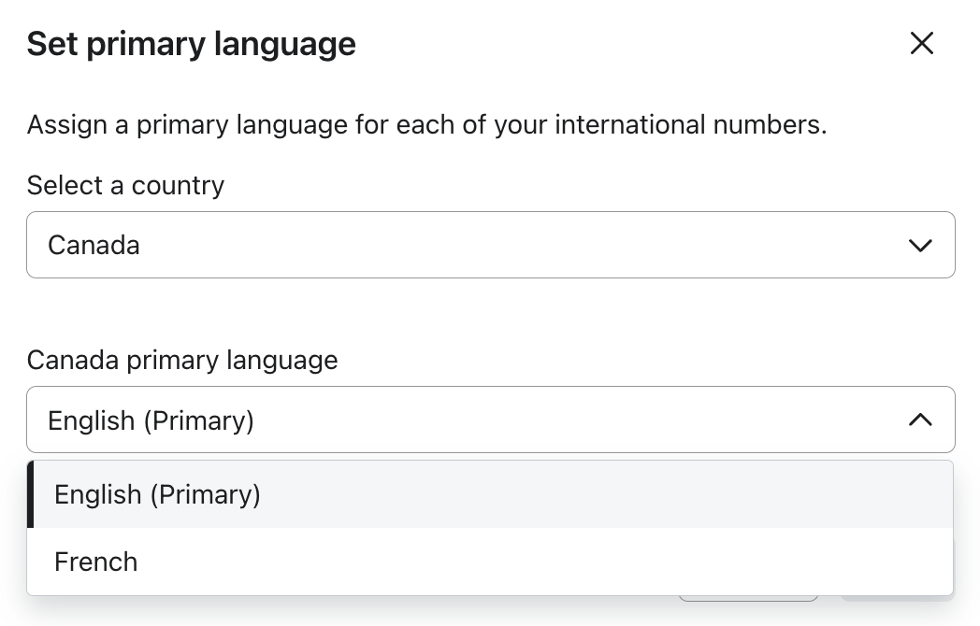The width and height of the screenshot is (980, 626).
Task: Click the Canada primary language combo box
Action: pos(490,420)
